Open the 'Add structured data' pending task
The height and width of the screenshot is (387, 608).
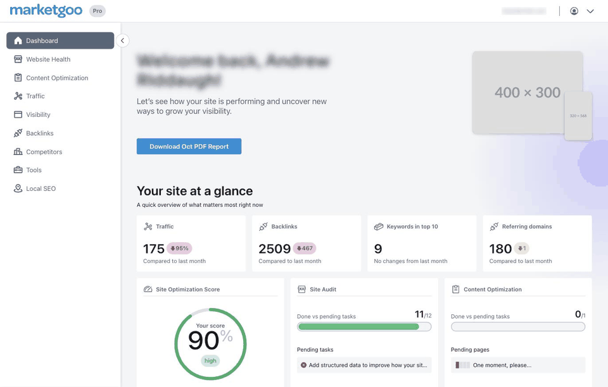[364, 365]
